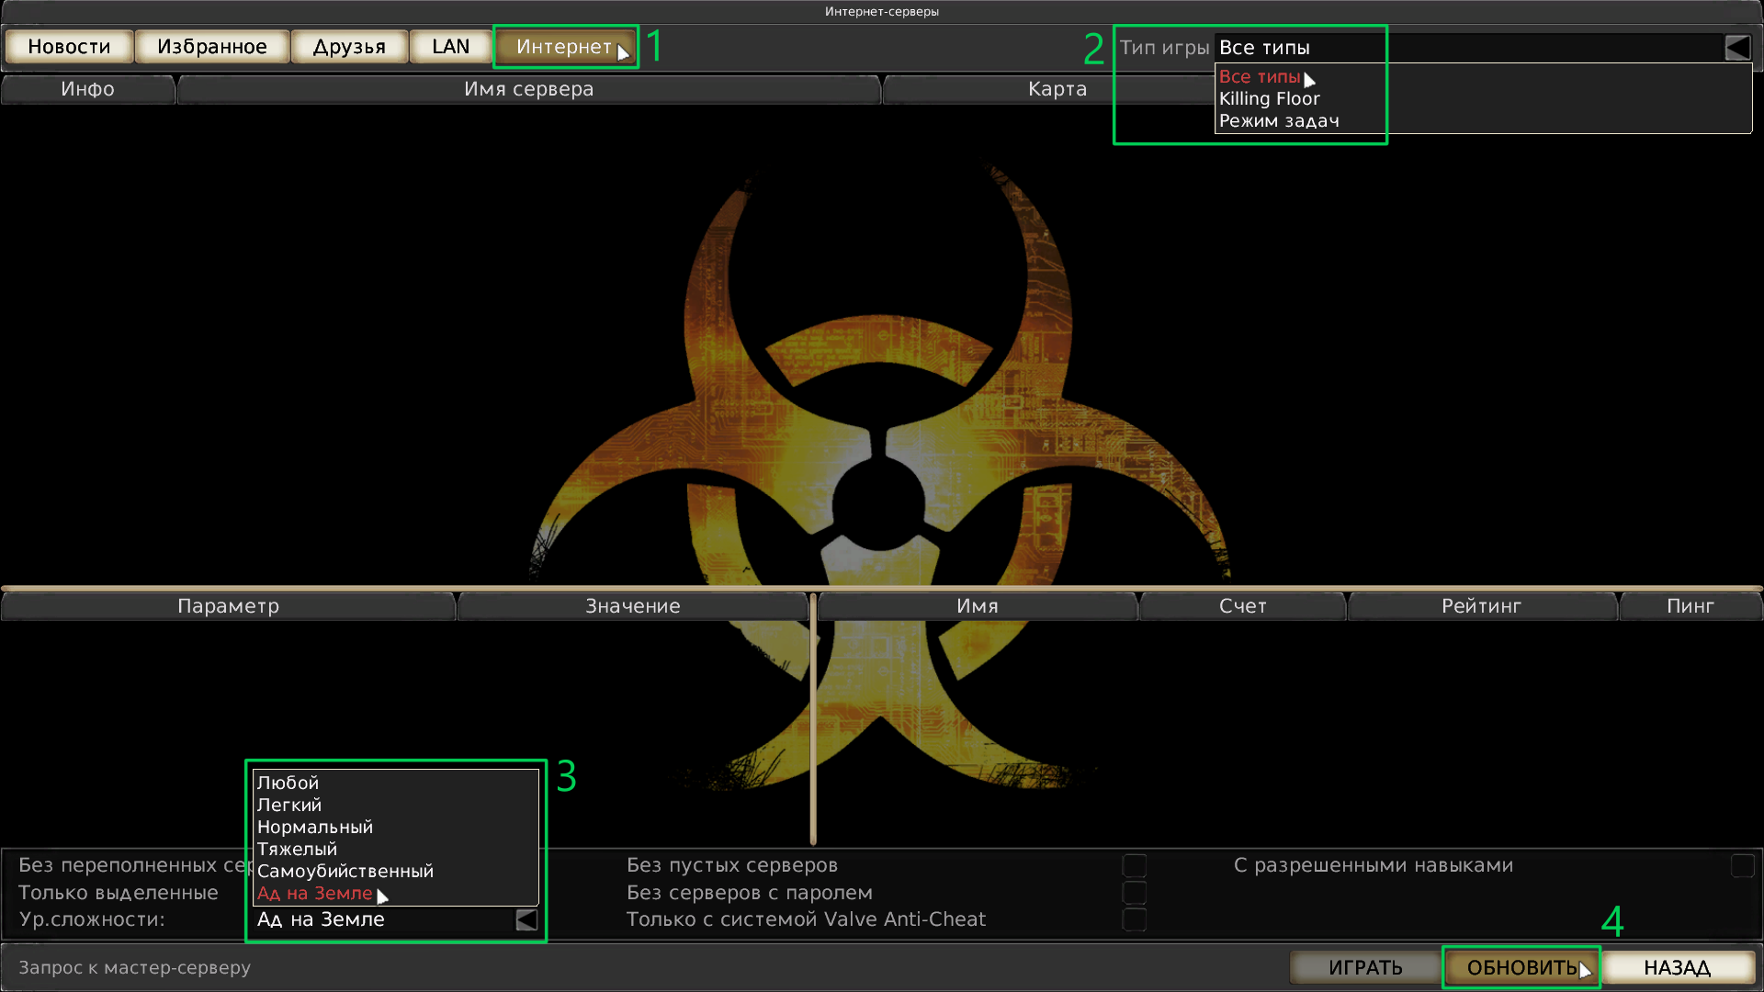This screenshot has height=992, width=1764.
Task: Pick 'Самоубийственный' difficulty from list
Action: click(x=345, y=871)
